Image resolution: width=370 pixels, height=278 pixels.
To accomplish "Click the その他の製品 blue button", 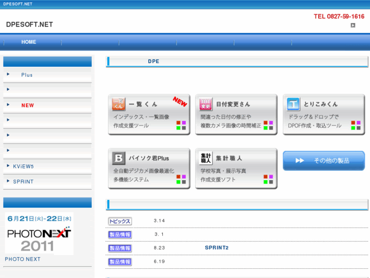I will point(324,161).
